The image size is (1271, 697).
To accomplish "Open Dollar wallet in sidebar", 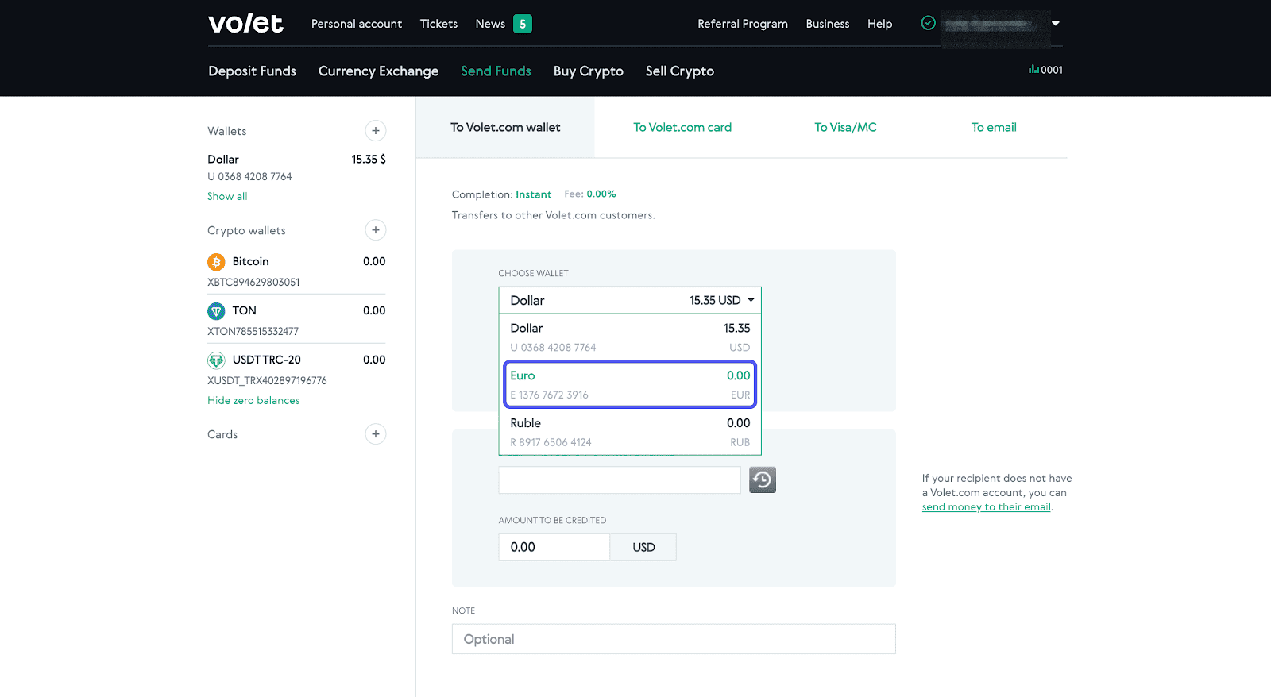I will [223, 160].
